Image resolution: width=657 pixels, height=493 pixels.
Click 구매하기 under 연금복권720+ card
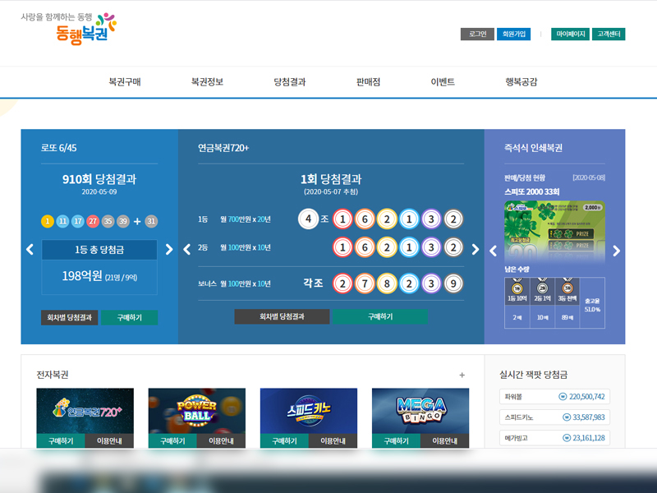point(61,440)
